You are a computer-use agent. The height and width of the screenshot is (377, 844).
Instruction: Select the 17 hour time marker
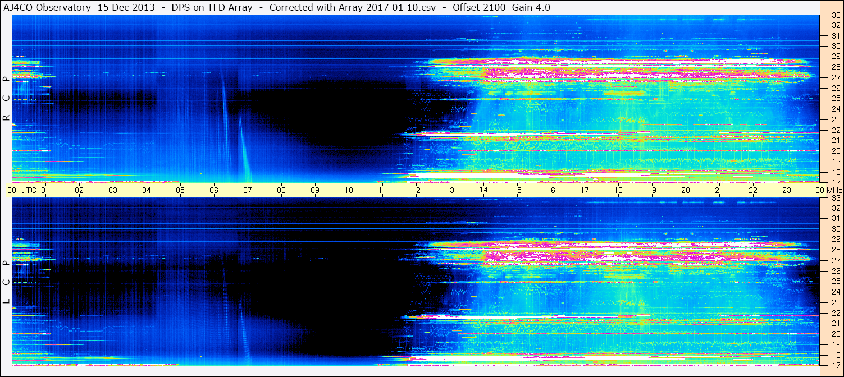(x=585, y=190)
